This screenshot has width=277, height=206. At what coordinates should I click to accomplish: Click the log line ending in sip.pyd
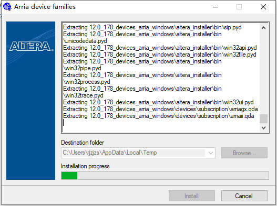tap(152, 27)
